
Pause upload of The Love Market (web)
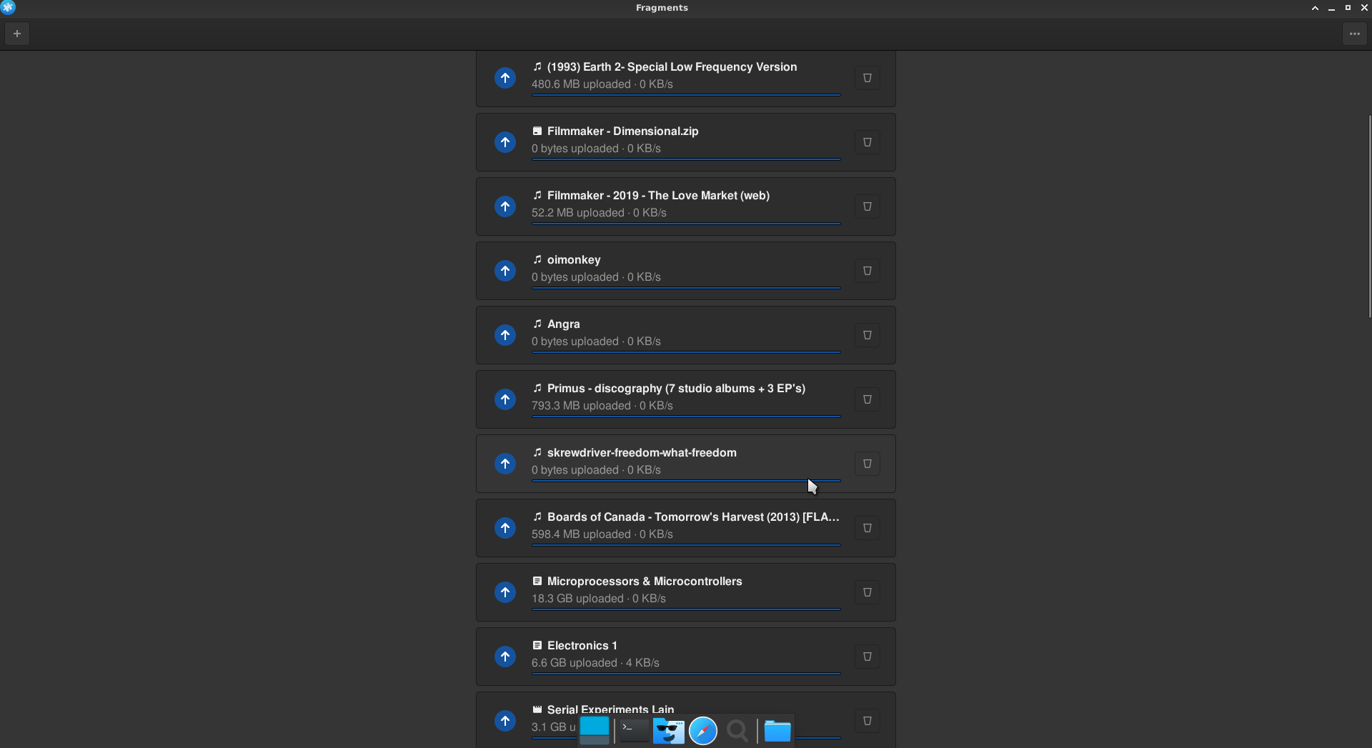click(505, 206)
